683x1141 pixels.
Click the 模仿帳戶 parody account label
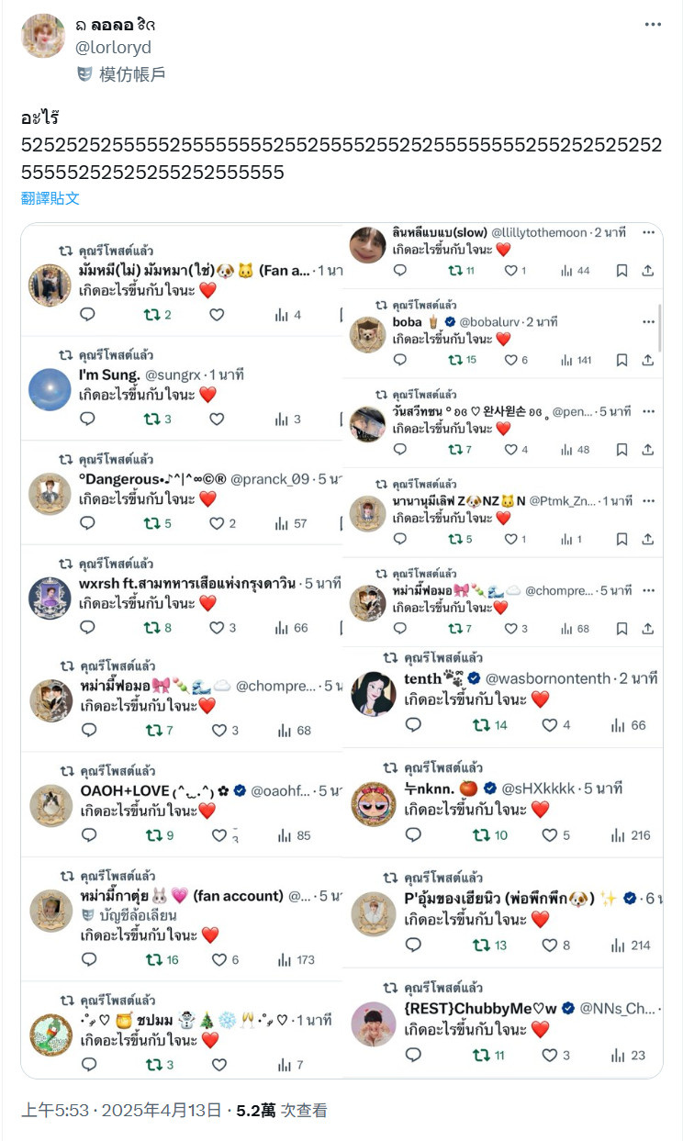click(132, 74)
